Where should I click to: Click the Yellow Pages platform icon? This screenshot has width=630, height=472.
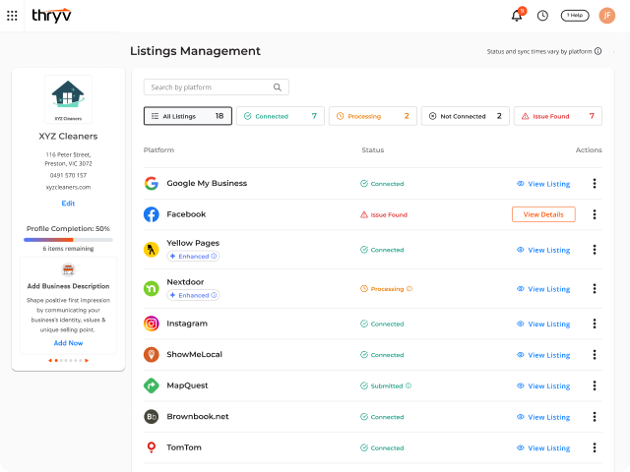click(x=152, y=250)
